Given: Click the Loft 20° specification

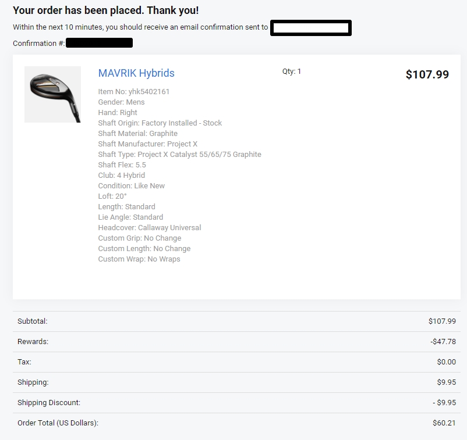Looking at the screenshot, I should pos(112,196).
